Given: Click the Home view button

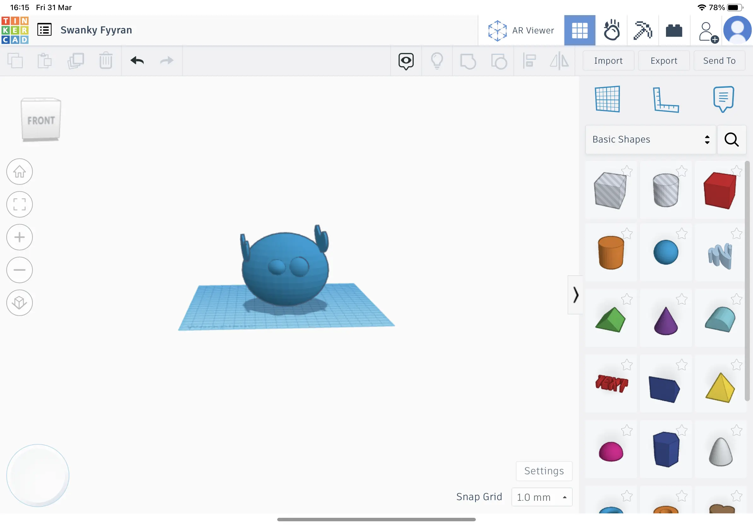Looking at the screenshot, I should 19,172.
